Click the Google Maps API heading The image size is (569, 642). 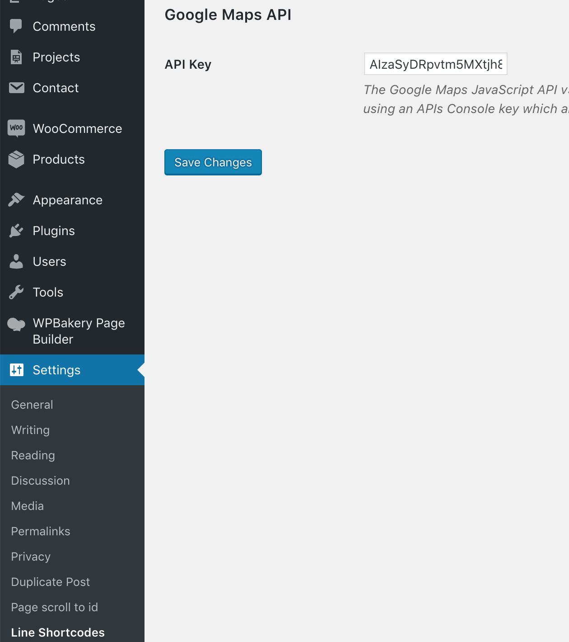[228, 15]
